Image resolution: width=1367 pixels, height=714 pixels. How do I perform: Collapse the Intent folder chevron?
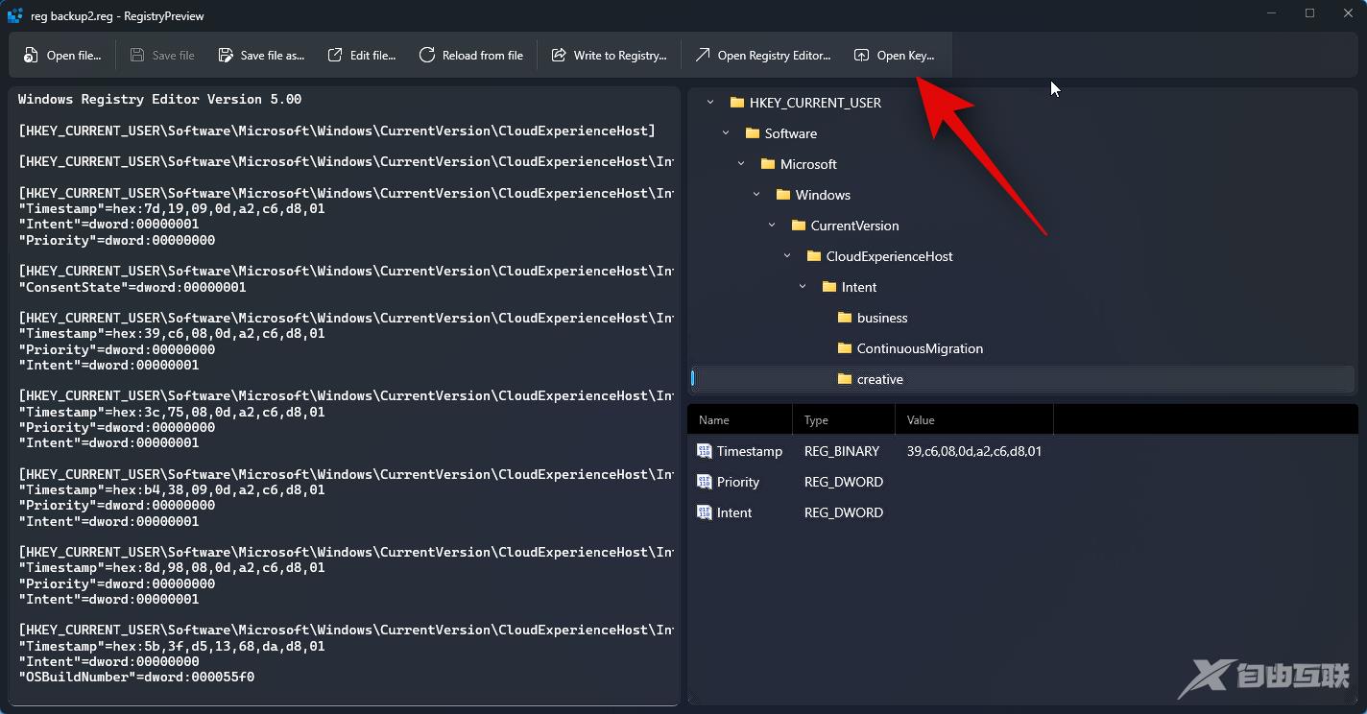pos(803,287)
